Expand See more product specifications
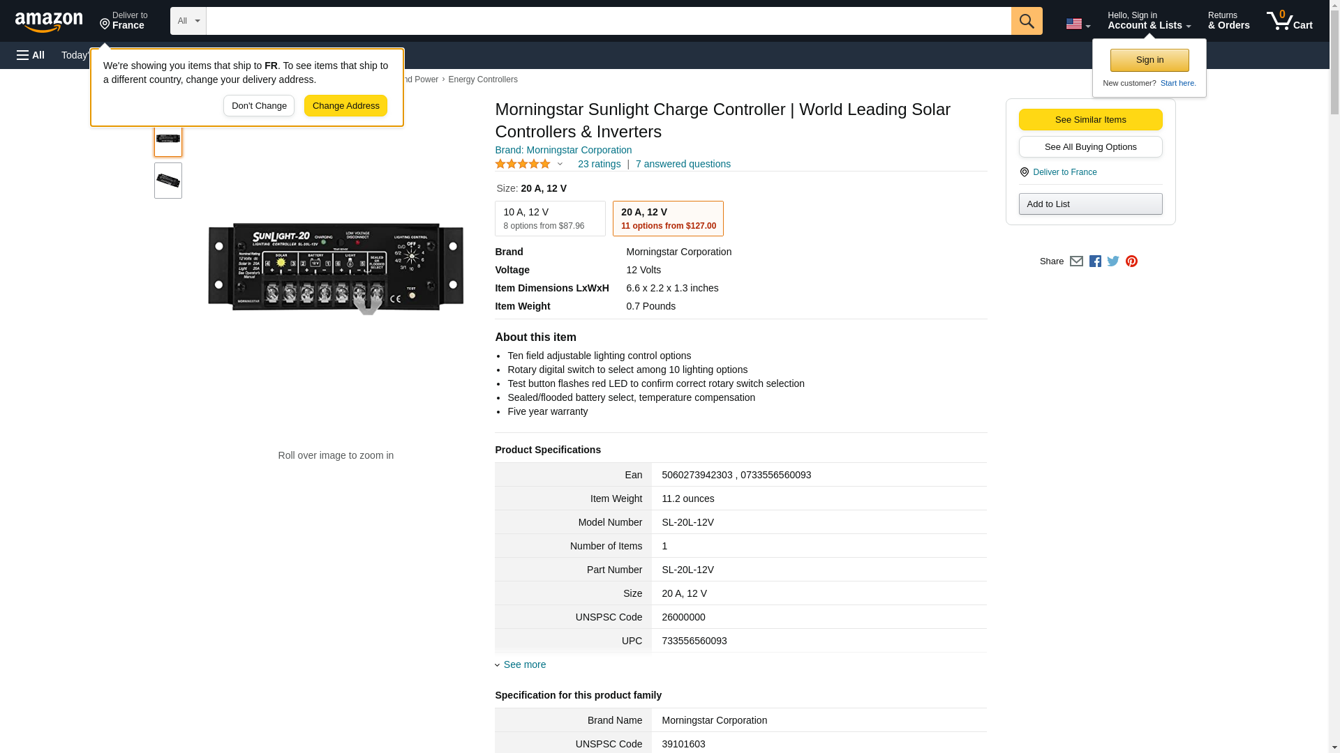 [x=524, y=664]
